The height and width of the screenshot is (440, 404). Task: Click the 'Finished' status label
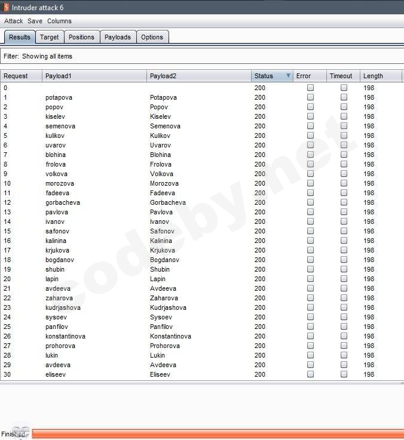(13, 434)
